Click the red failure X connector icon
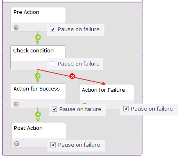Image resolution: width=181 pixels, height=163 pixels. (x=72, y=76)
